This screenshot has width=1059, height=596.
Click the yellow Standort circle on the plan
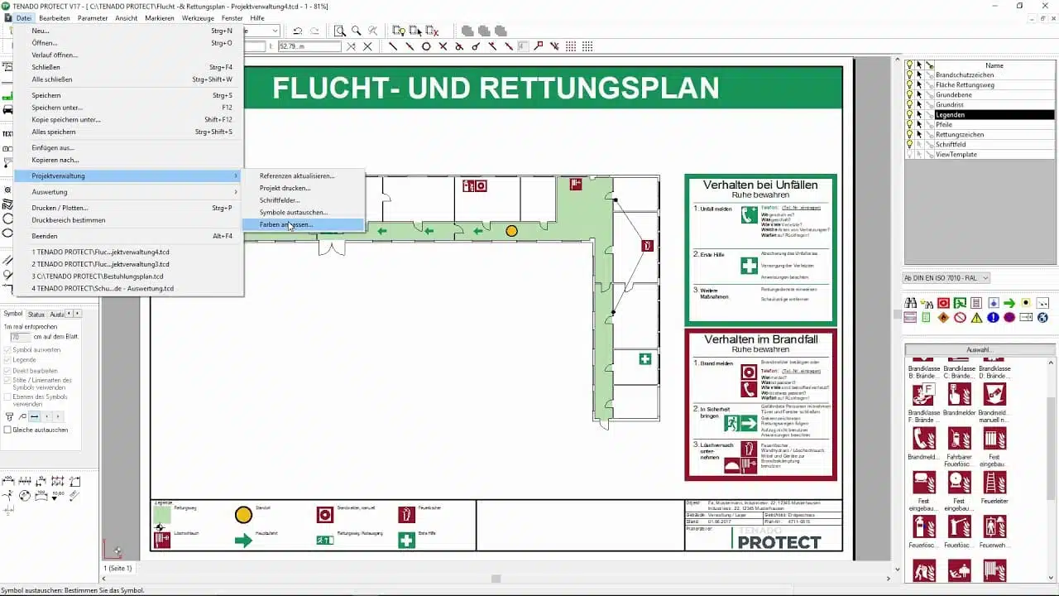[x=511, y=231]
